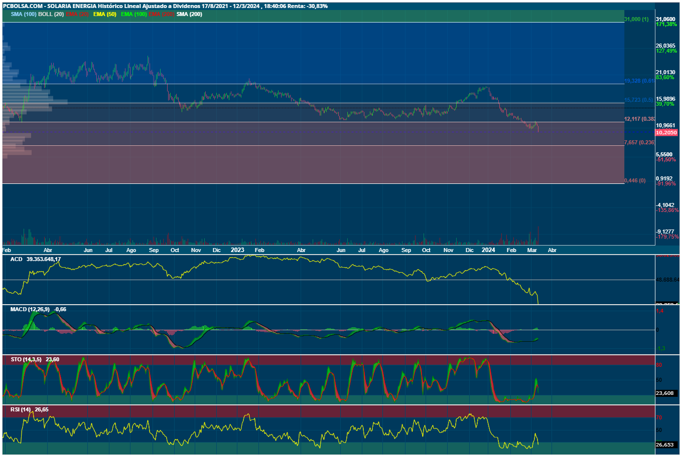Click the -1,3 MACD axis value
This screenshot has width=682, height=457.
click(x=661, y=348)
